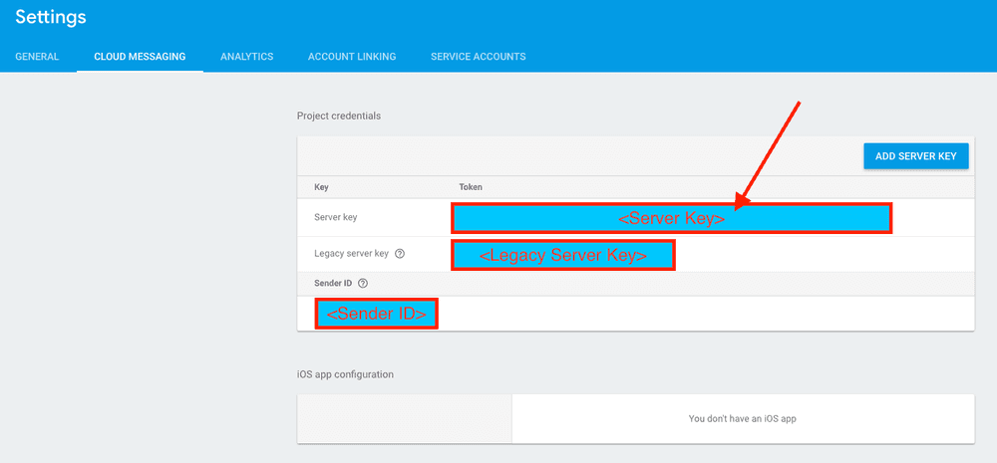This screenshot has height=463, width=997.
Task: Click the "You don't have an iOS app" message
Action: click(x=742, y=418)
